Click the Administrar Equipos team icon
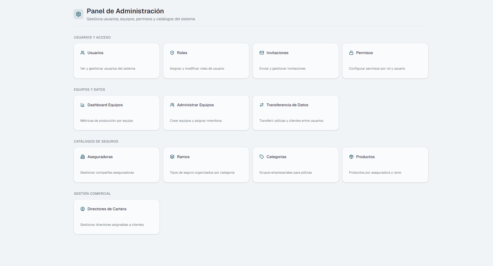 [x=172, y=105]
